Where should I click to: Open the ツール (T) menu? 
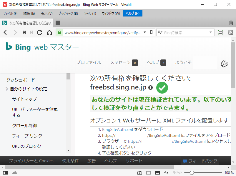pyautogui.click(x=90, y=14)
